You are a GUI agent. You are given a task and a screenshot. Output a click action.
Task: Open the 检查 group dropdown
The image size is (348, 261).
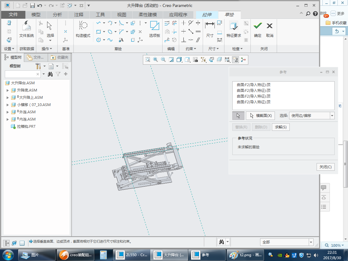click(237, 49)
